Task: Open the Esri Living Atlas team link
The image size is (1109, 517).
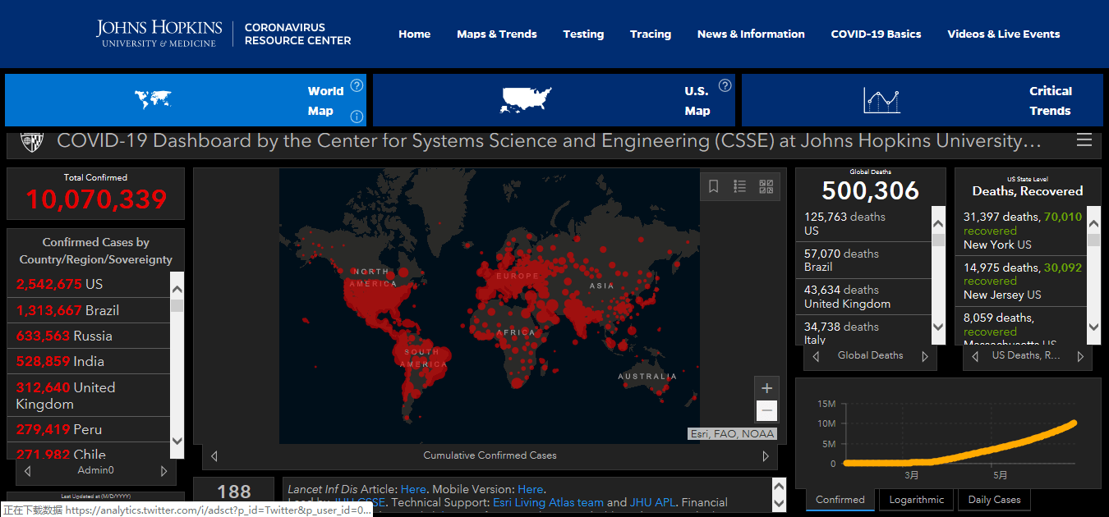Action: click(548, 502)
